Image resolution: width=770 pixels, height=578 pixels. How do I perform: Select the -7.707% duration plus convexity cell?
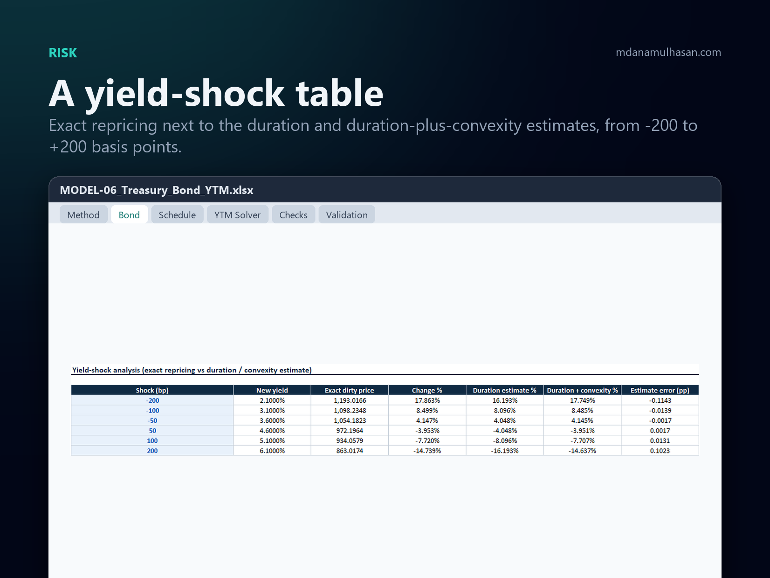pos(582,440)
